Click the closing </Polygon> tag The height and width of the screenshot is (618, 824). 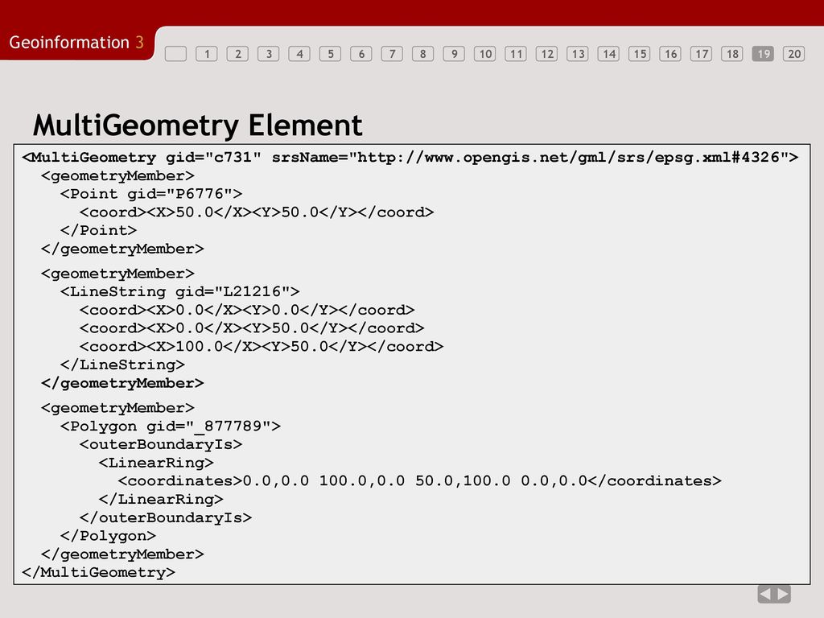(108, 535)
